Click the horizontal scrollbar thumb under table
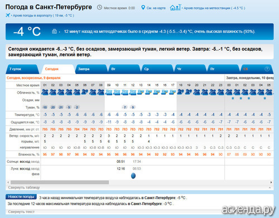 click(60, 182)
